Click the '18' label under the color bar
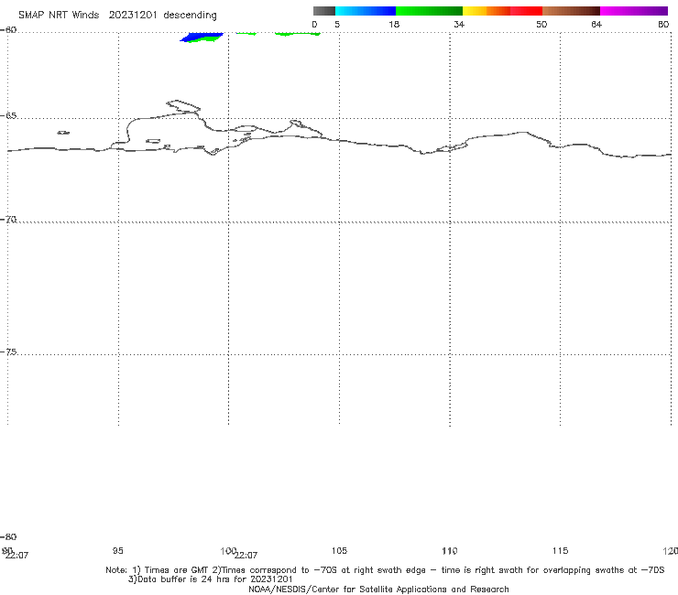Screen dimensions: 678x595 pyautogui.click(x=394, y=24)
